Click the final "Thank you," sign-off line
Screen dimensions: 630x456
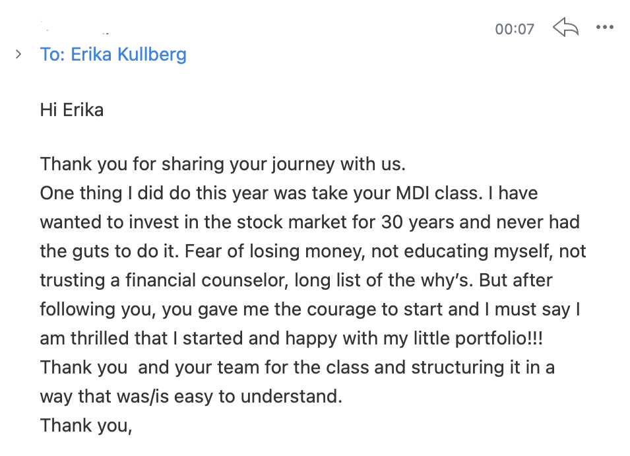[x=86, y=425]
